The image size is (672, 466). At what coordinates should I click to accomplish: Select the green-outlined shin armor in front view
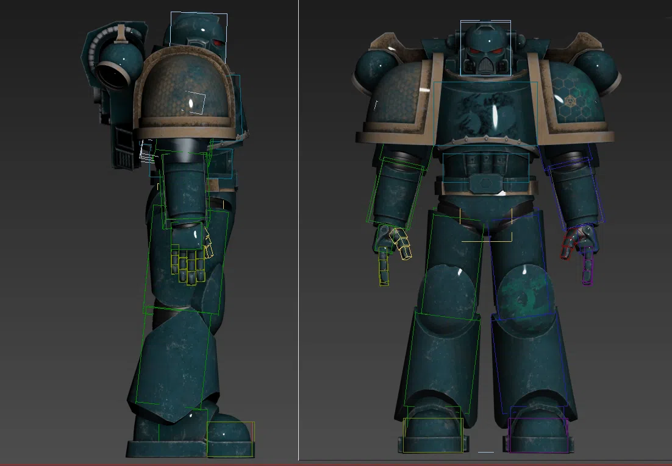pos(440,359)
